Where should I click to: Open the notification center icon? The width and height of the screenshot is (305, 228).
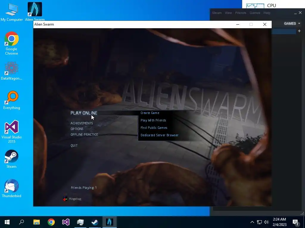(296, 222)
